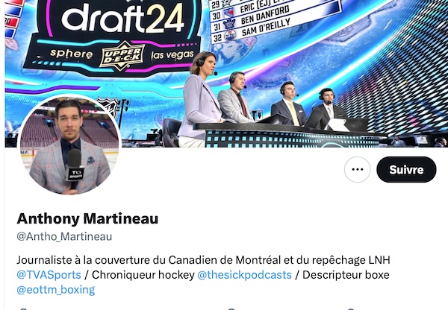Click the panelist wearing a yellow tie
The image size is (448, 310).
pyautogui.click(x=288, y=104)
